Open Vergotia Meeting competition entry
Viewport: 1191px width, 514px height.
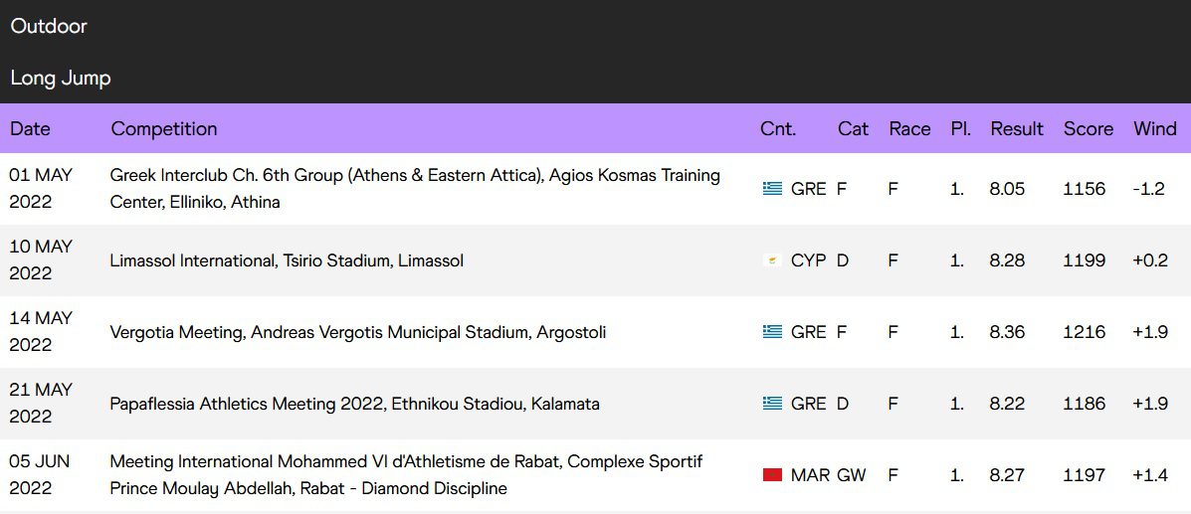coord(357,332)
